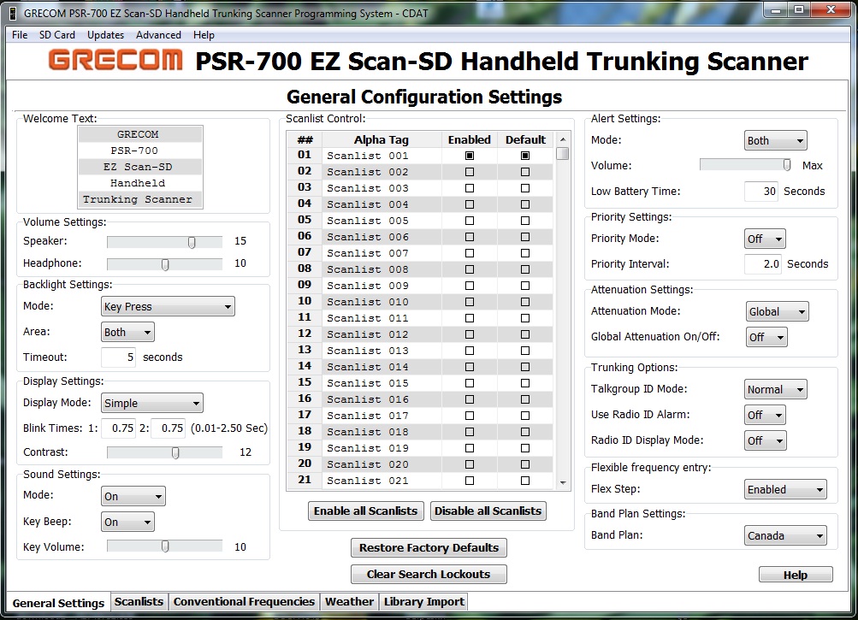858x620 pixels.
Task: Open Backlight Mode dropdown showing Key Press
Action: pos(168,306)
